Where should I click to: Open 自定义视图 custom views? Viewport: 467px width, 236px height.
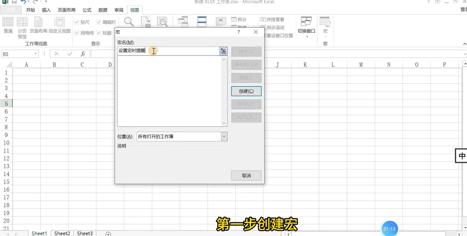tap(60, 25)
